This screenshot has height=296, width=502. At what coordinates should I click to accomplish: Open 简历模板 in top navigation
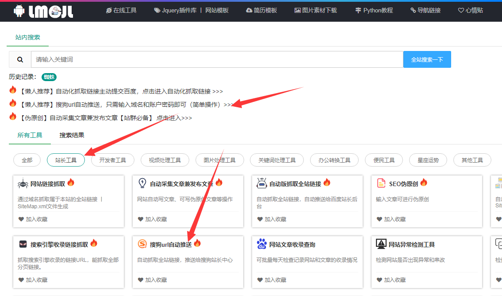[x=261, y=11]
